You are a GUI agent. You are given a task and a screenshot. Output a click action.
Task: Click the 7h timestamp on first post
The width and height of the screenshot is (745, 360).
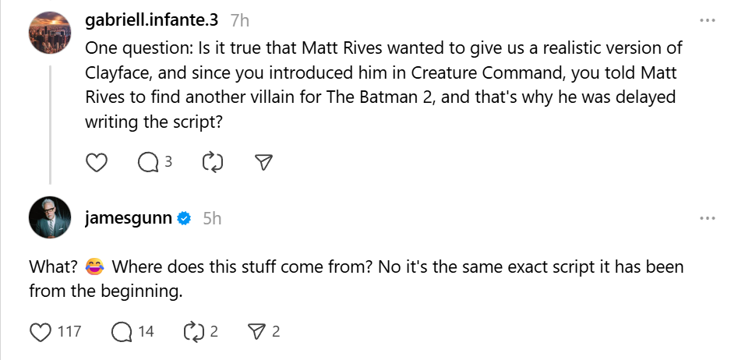[x=240, y=19]
